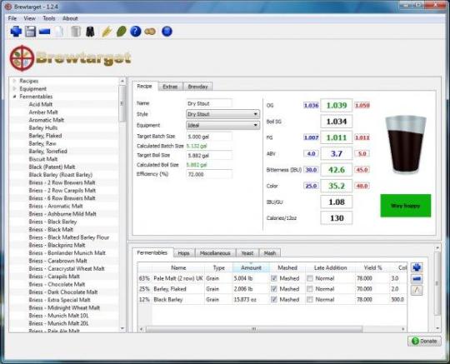Viewport: 450px width, 364px height.
Task: Click the fermentables table horizontal scrollbar
Action: click(254, 329)
